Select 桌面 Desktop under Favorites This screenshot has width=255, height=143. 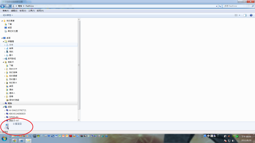tap(10, 27)
